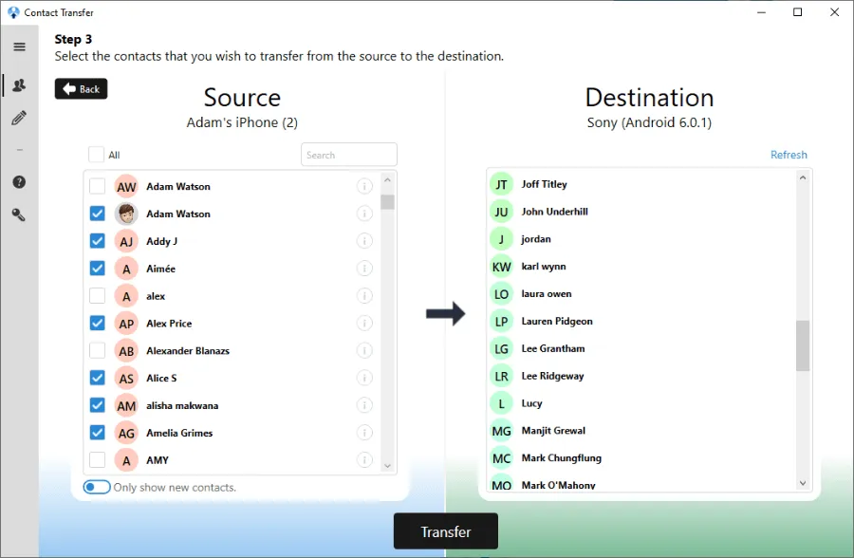Open the contacts section in sidebar
Viewport: 854px width, 558px height.
[19, 85]
